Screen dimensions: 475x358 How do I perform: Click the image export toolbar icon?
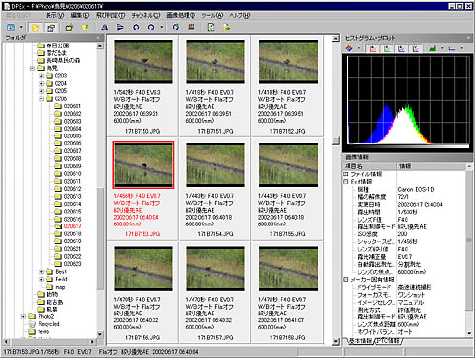coord(227,27)
